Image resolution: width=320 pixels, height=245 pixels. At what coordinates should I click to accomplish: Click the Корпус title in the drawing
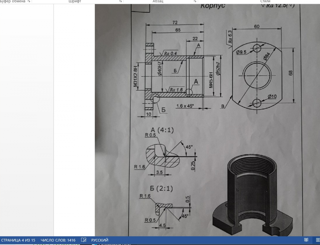(x=213, y=5)
